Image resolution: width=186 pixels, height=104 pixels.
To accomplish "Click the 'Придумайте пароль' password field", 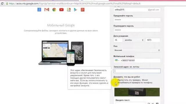I will point(137,20).
